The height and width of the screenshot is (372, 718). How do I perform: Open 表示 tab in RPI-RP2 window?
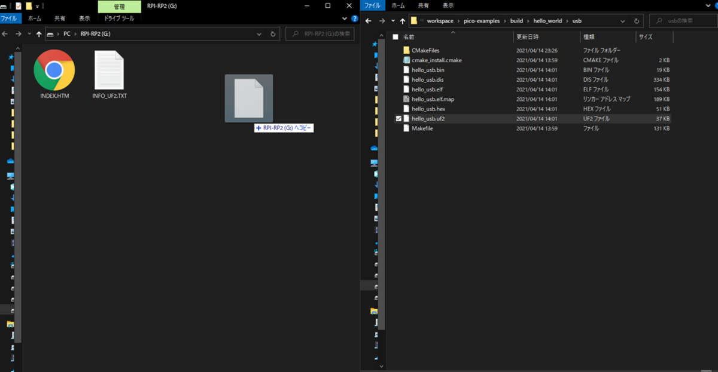click(x=84, y=19)
